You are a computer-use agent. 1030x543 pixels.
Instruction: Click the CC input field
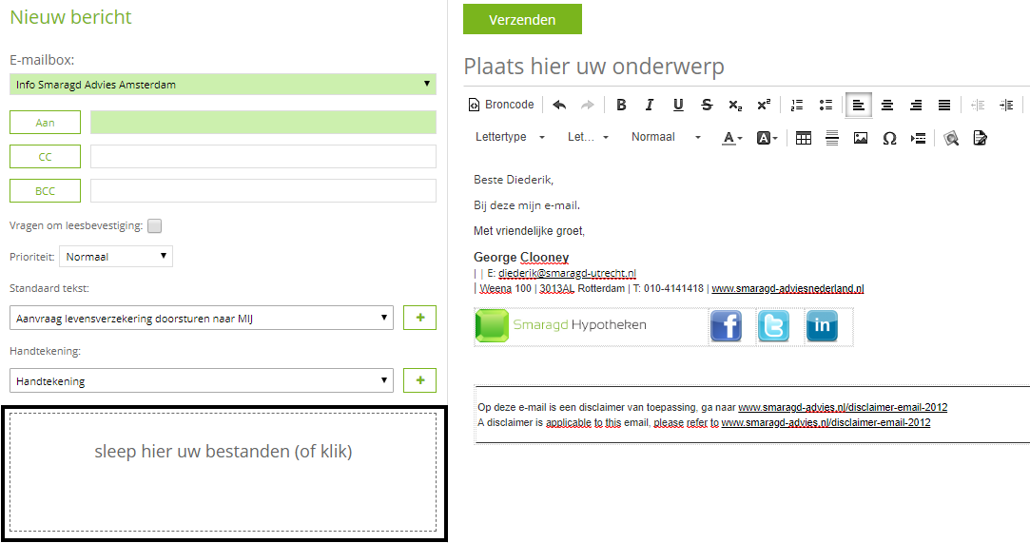click(x=263, y=156)
